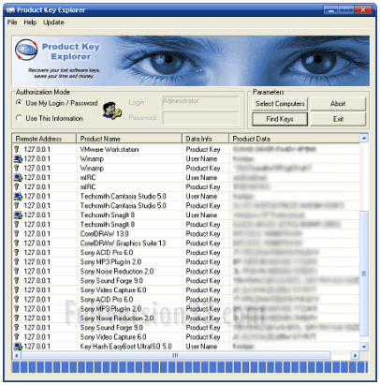
Task: Select VMware Workstation product name
Action: pos(110,150)
